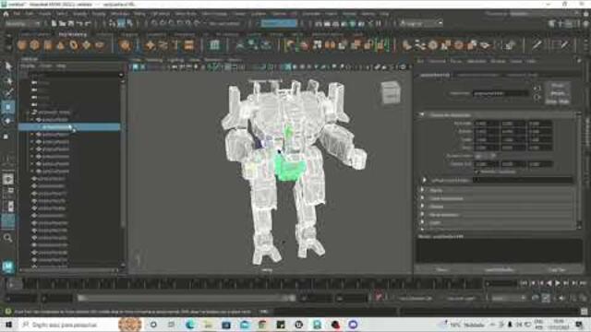Click the Load Attributes button

pyautogui.click(x=500, y=270)
